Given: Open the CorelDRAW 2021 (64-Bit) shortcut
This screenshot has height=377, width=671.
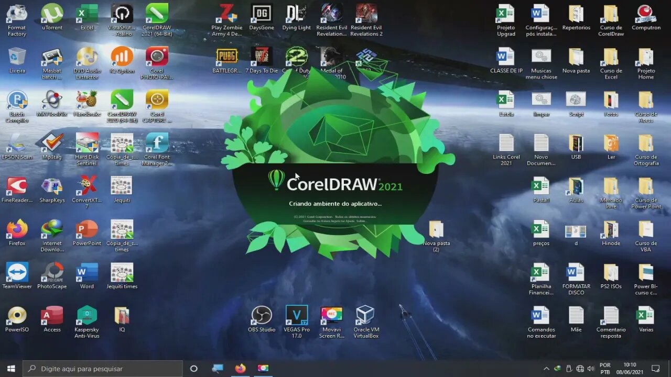Looking at the screenshot, I should pos(157,20).
